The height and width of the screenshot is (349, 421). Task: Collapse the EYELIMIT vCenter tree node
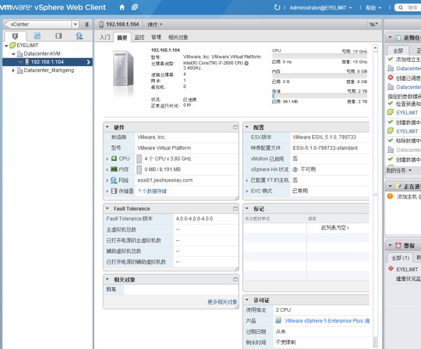point(7,46)
